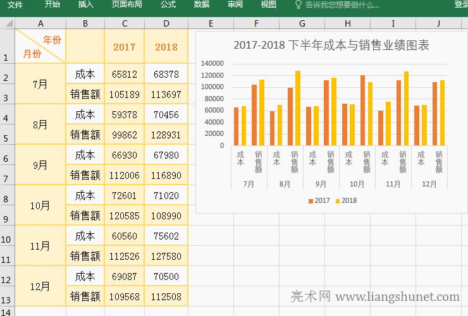The image size is (468, 316).
Task: Switch to the 视图 ribbon tab
Action: (x=269, y=4)
